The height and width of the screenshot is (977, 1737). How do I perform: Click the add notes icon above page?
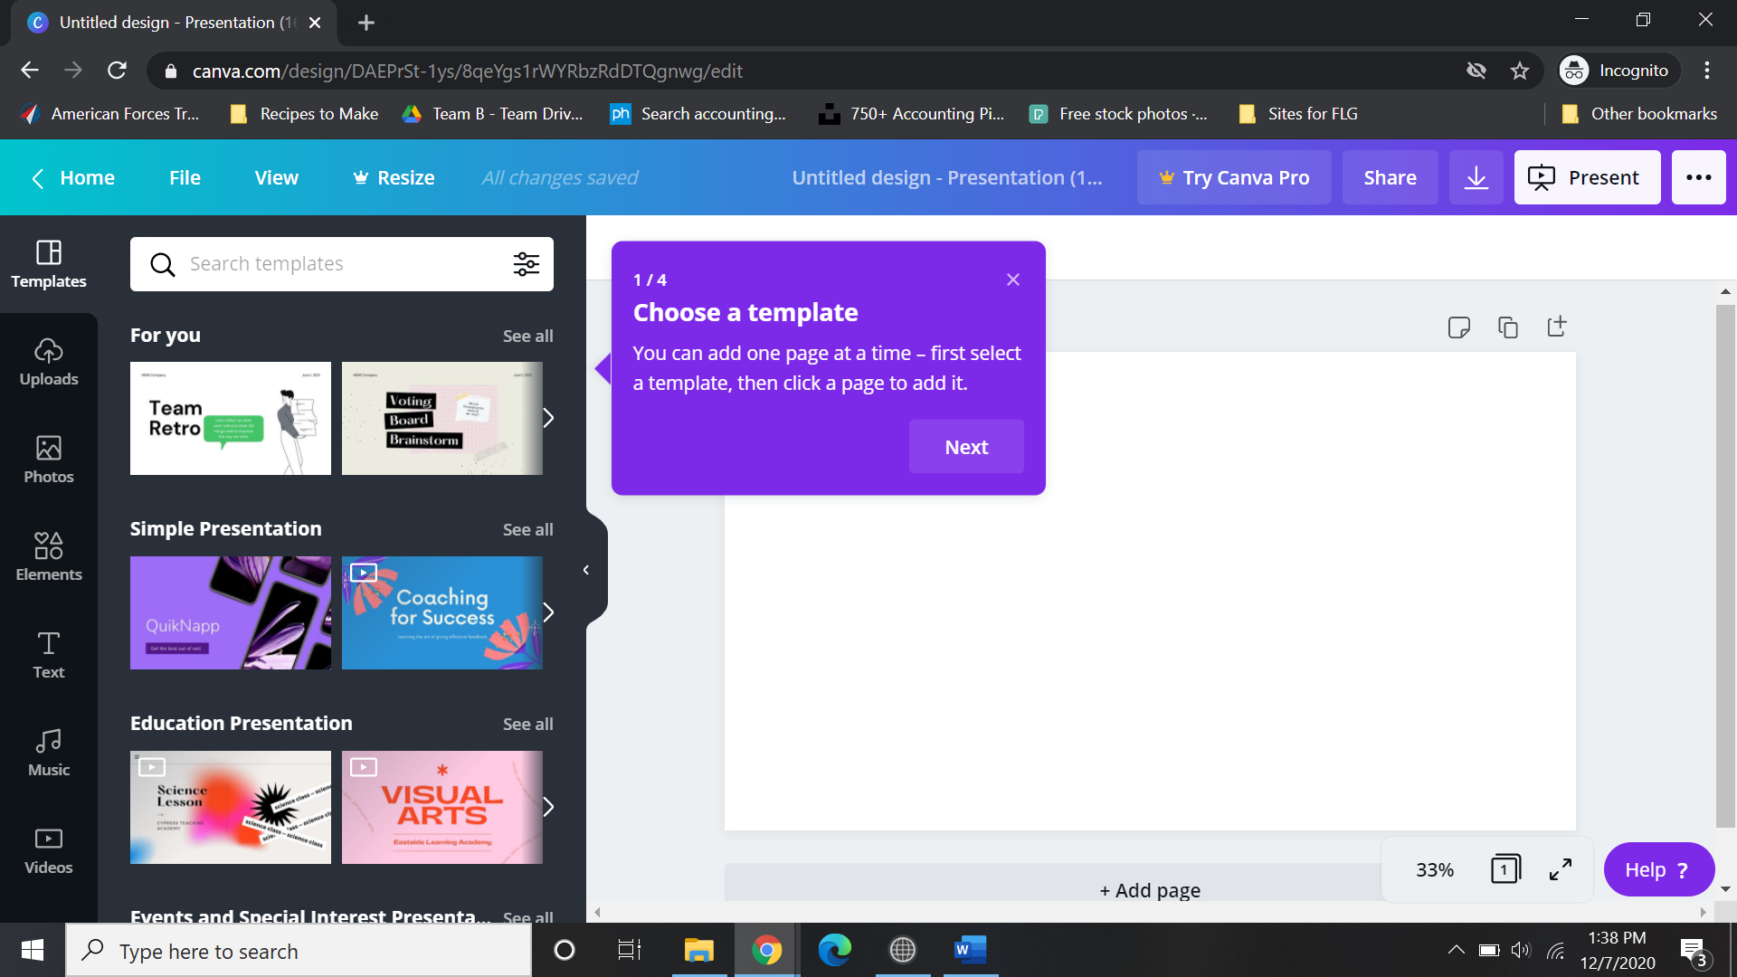(x=1458, y=327)
